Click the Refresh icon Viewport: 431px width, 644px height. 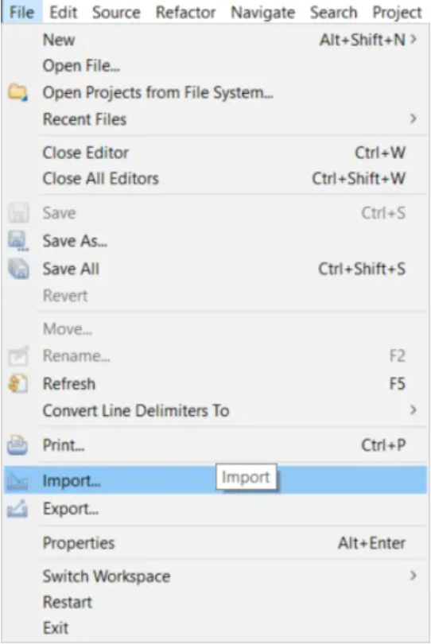pos(17,383)
